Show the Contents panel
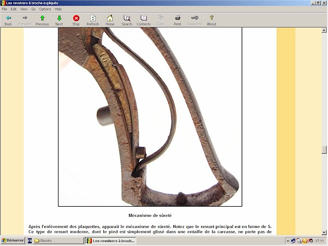The image size is (328, 246). pos(144,20)
